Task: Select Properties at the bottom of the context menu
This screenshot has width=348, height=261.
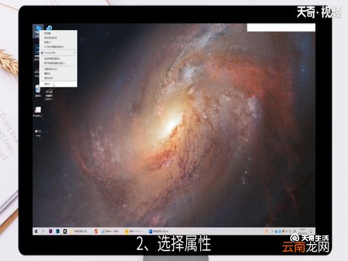Action: click(58, 84)
